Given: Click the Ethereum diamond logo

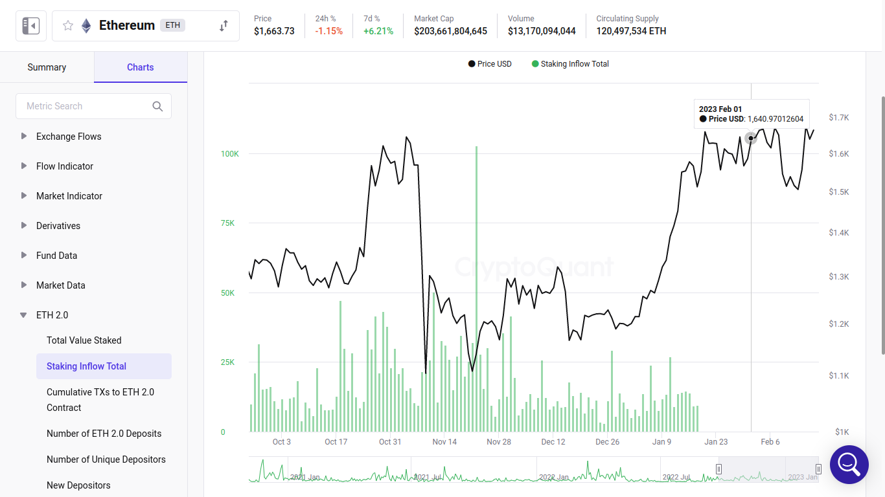Looking at the screenshot, I should pyautogui.click(x=86, y=26).
